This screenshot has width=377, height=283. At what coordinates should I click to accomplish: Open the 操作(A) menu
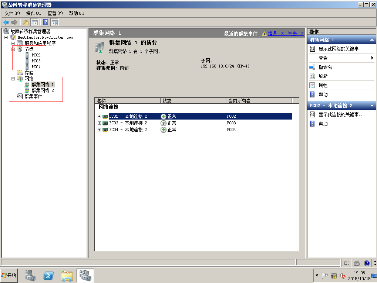(x=34, y=13)
